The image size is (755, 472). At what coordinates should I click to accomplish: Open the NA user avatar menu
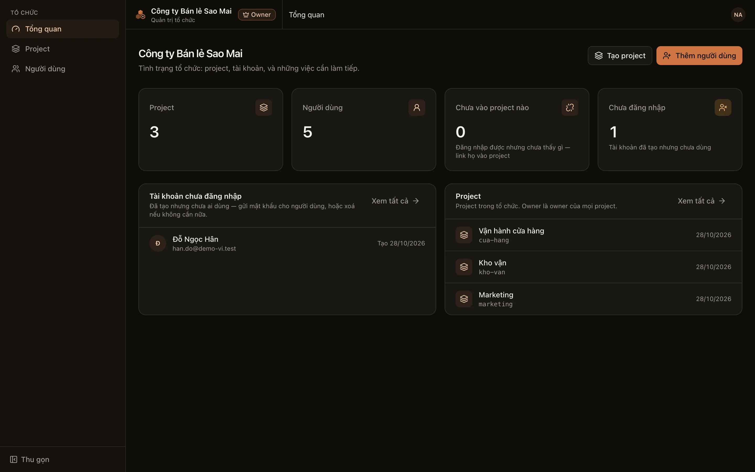pos(738,15)
